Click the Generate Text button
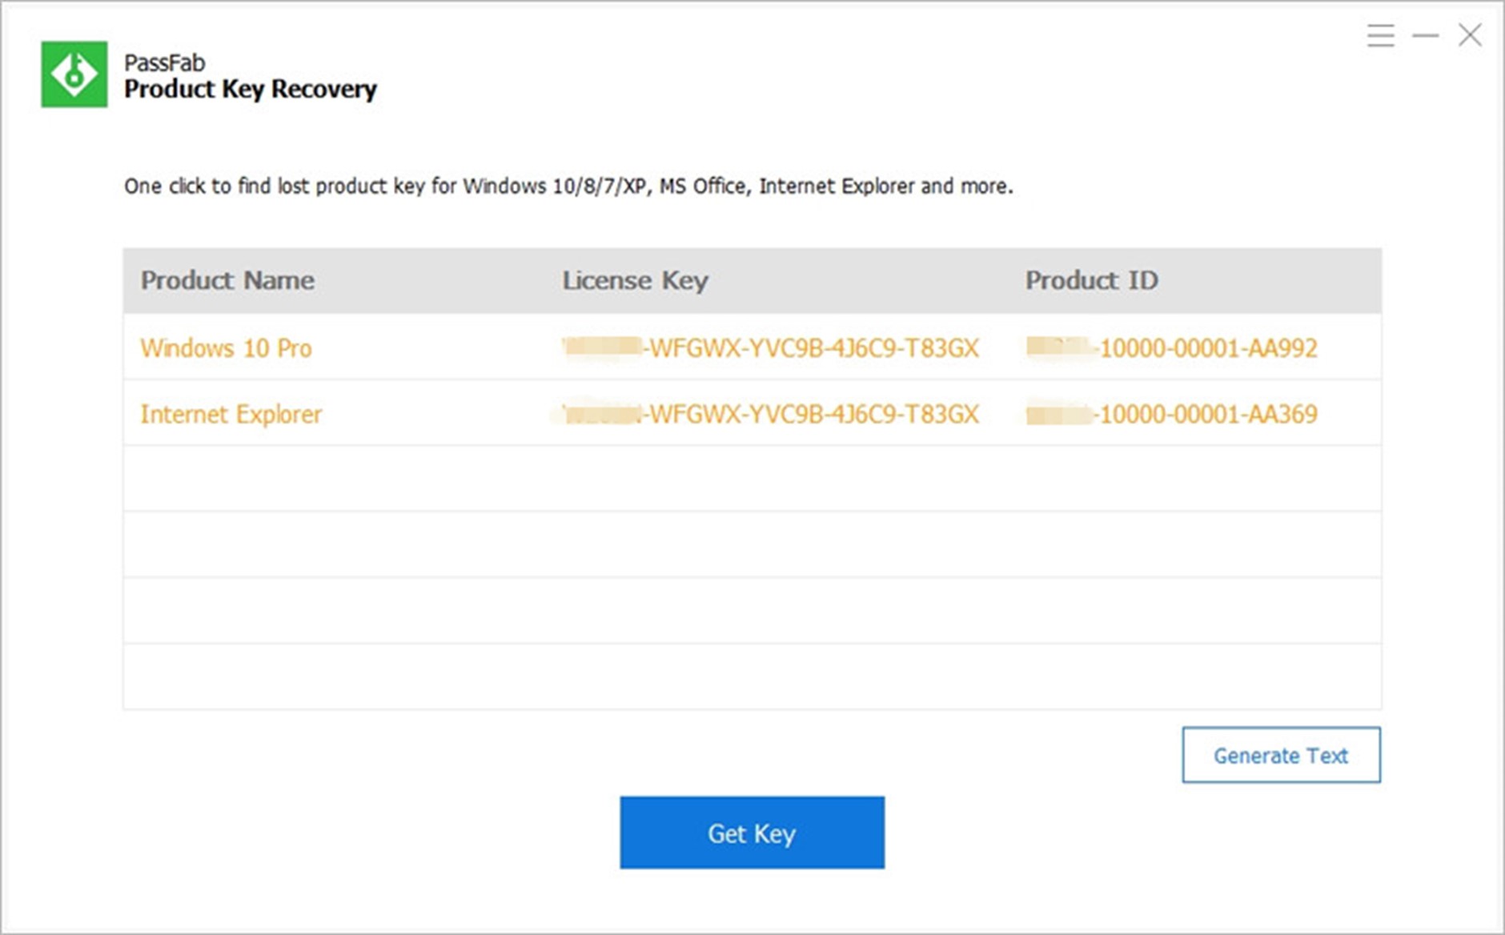1505x935 pixels. click(x=1280, y=755)
